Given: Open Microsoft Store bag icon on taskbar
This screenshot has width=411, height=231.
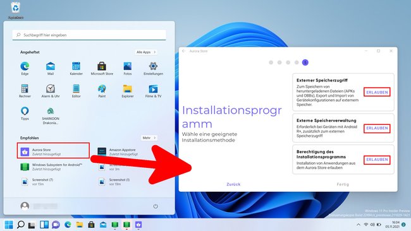Looking at the screenshot, I should point(91,225).
